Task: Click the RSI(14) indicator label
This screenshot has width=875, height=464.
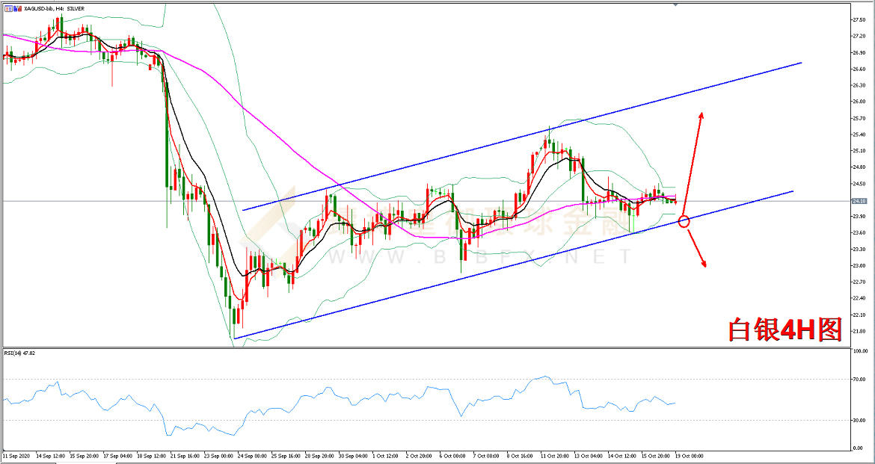Action: [x=19, y=353]
